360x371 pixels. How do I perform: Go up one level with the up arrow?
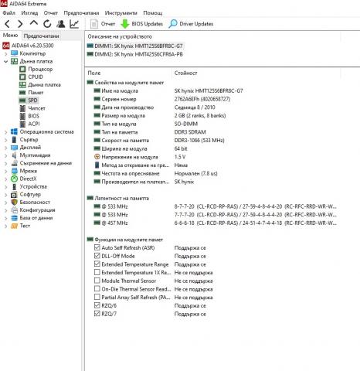(x=34, y=23)
